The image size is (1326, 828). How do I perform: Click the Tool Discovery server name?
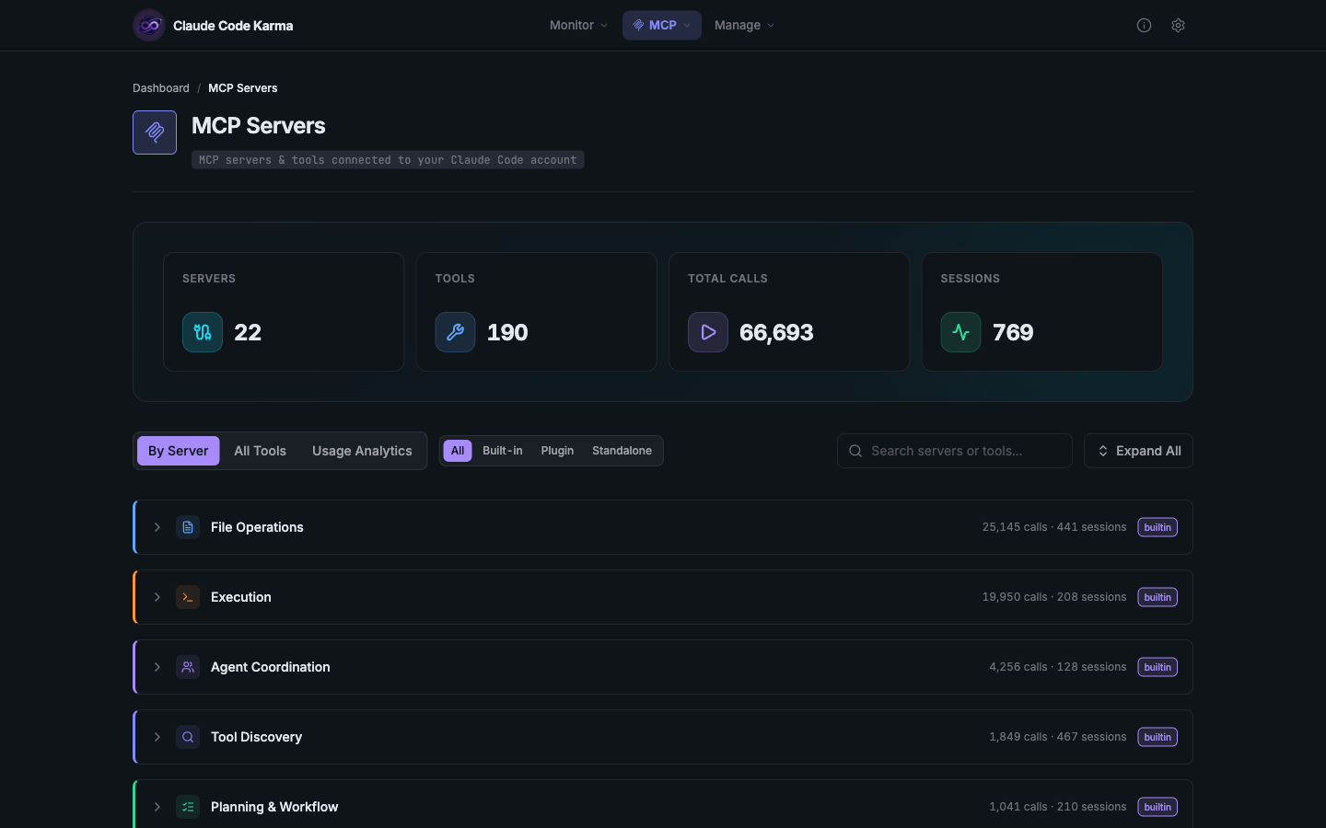(x=256, y=737)
